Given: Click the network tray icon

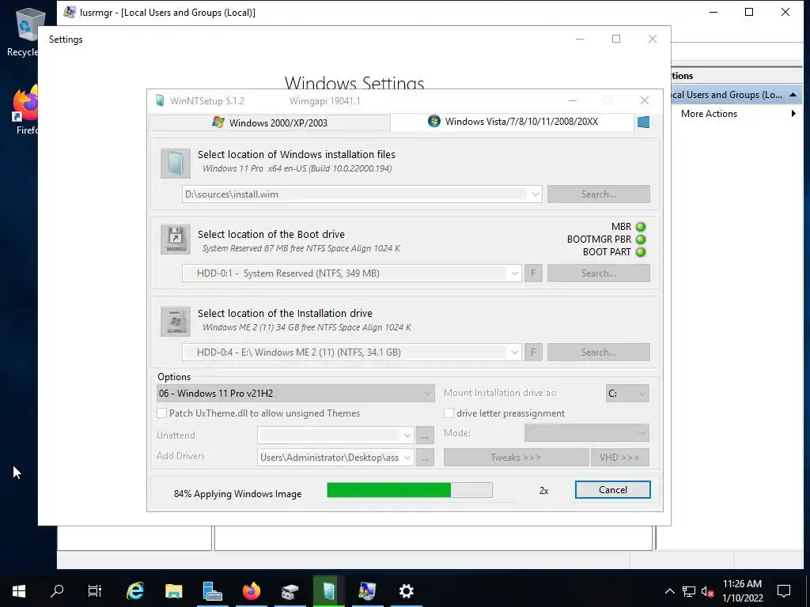Looking at the screenshot, I should [689, 591].
